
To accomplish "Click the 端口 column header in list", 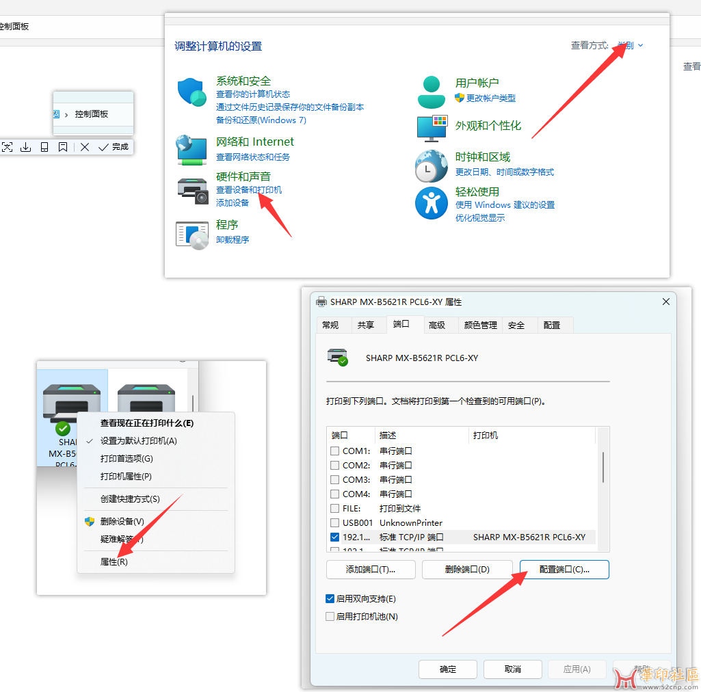I will coord(350,435).
